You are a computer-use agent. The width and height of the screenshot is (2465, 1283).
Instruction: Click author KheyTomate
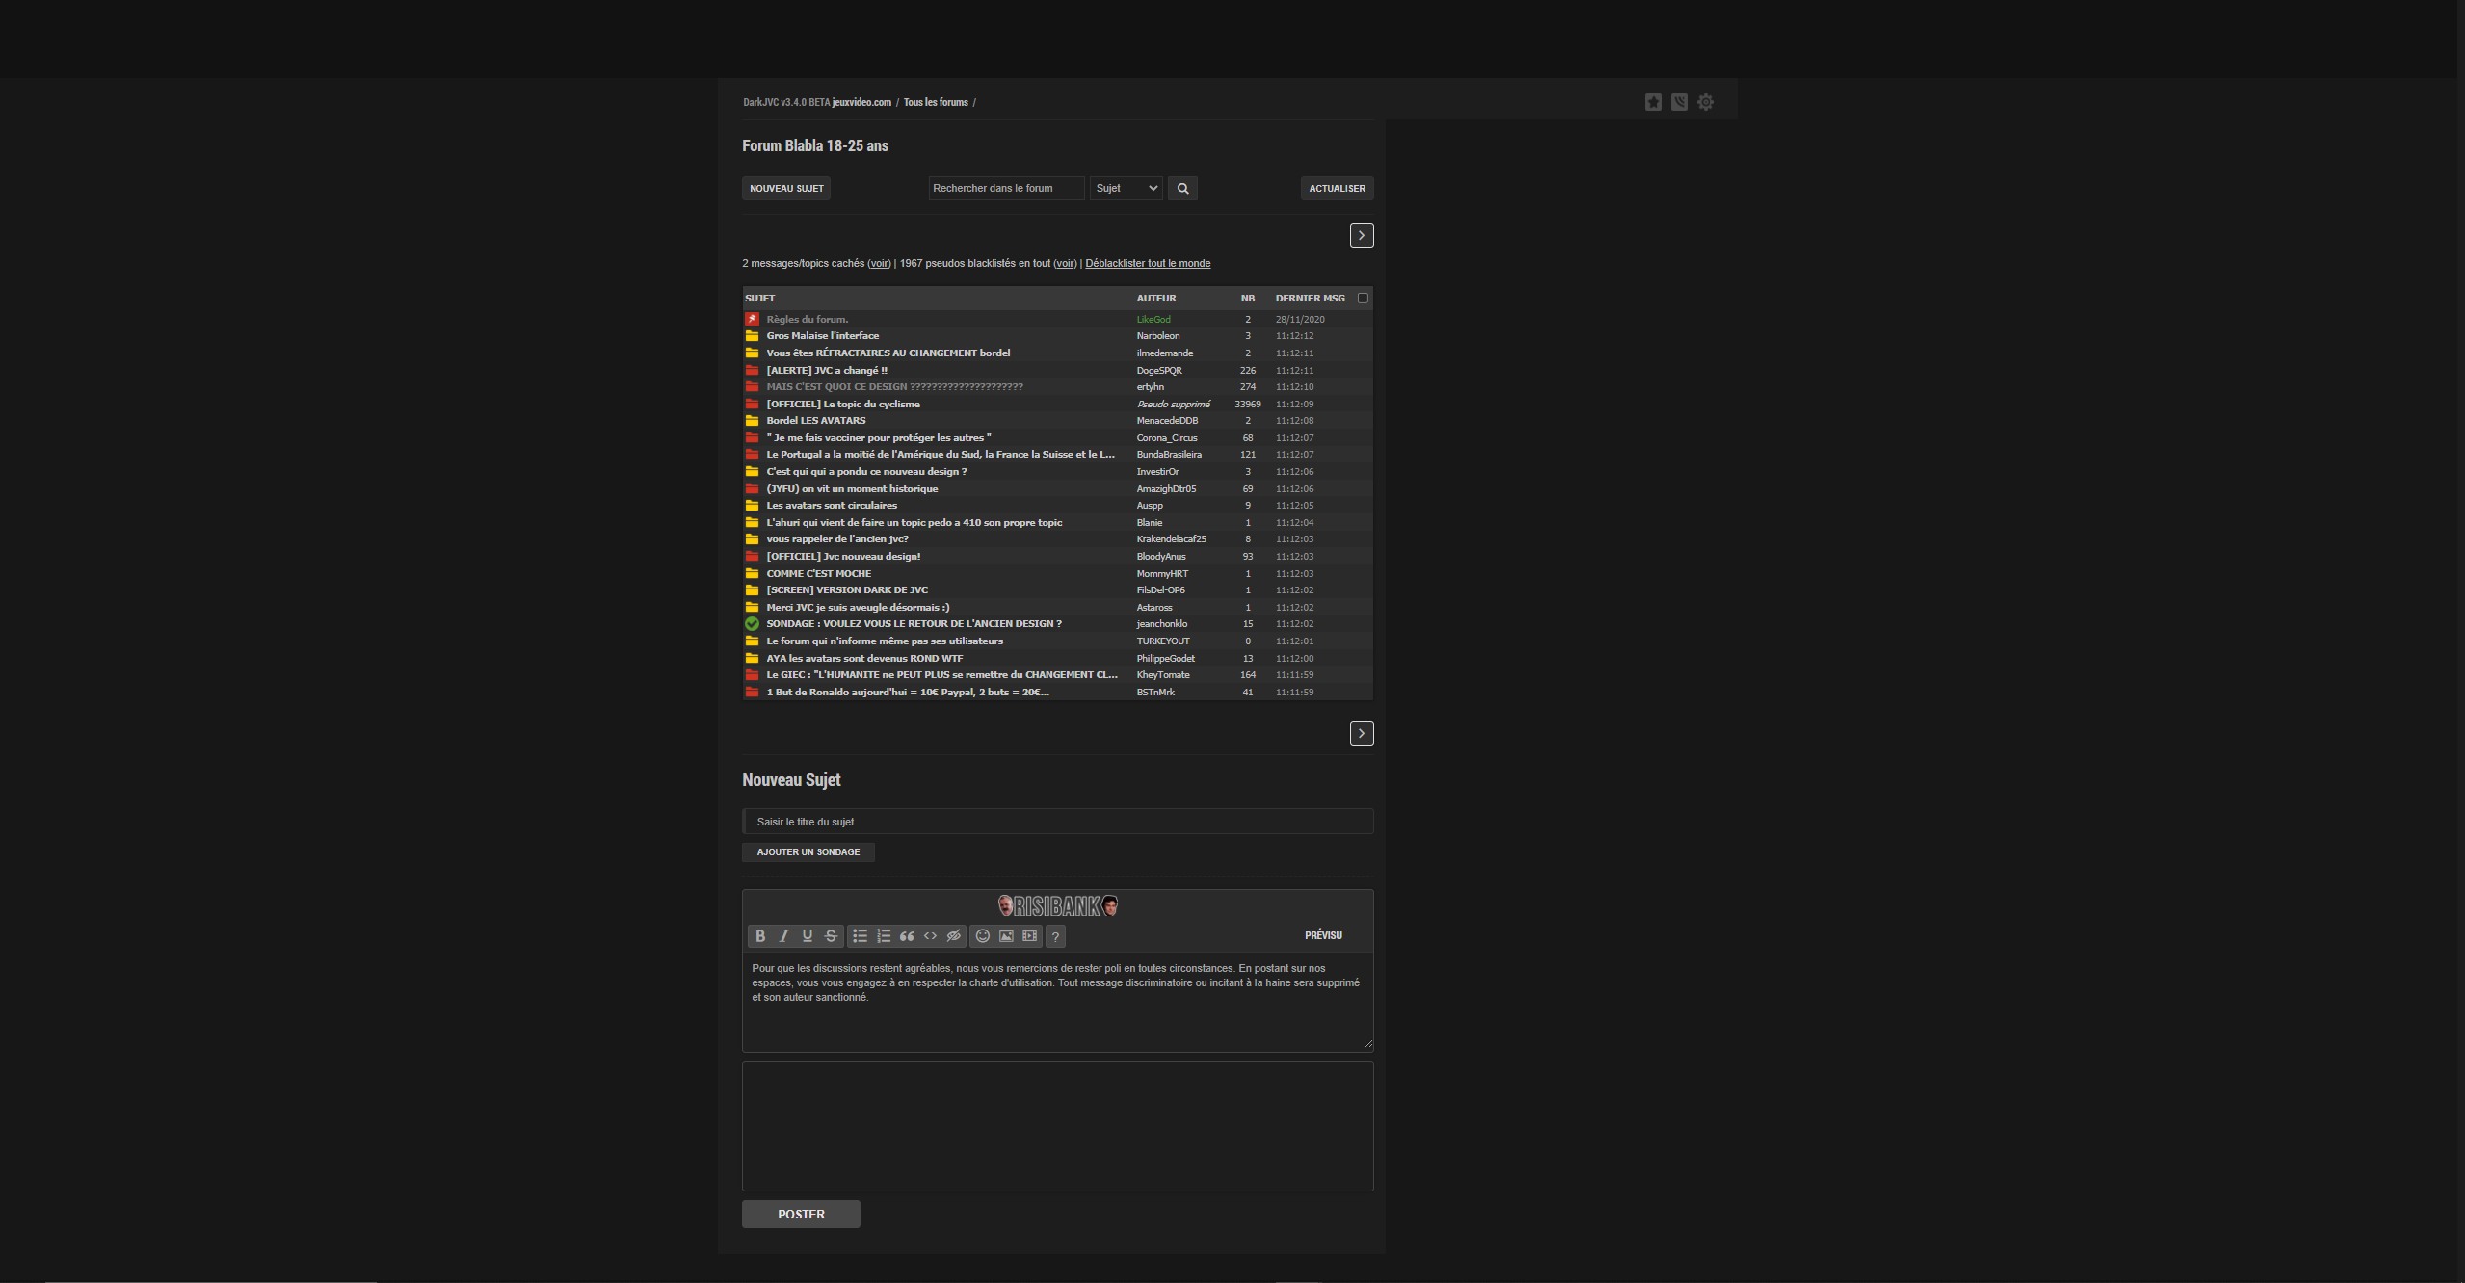pos(1163,675)
